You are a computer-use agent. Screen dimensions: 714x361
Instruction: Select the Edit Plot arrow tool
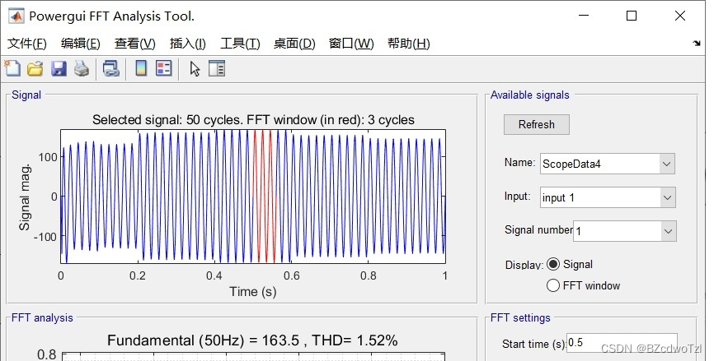[x=195, y=69]
